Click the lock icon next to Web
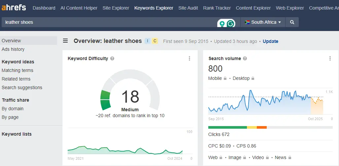339x166 pixels. pos(221,157)
